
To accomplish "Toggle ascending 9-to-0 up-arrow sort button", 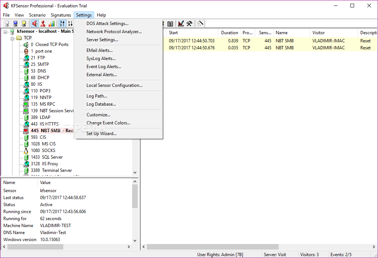I will coord(62,24).
